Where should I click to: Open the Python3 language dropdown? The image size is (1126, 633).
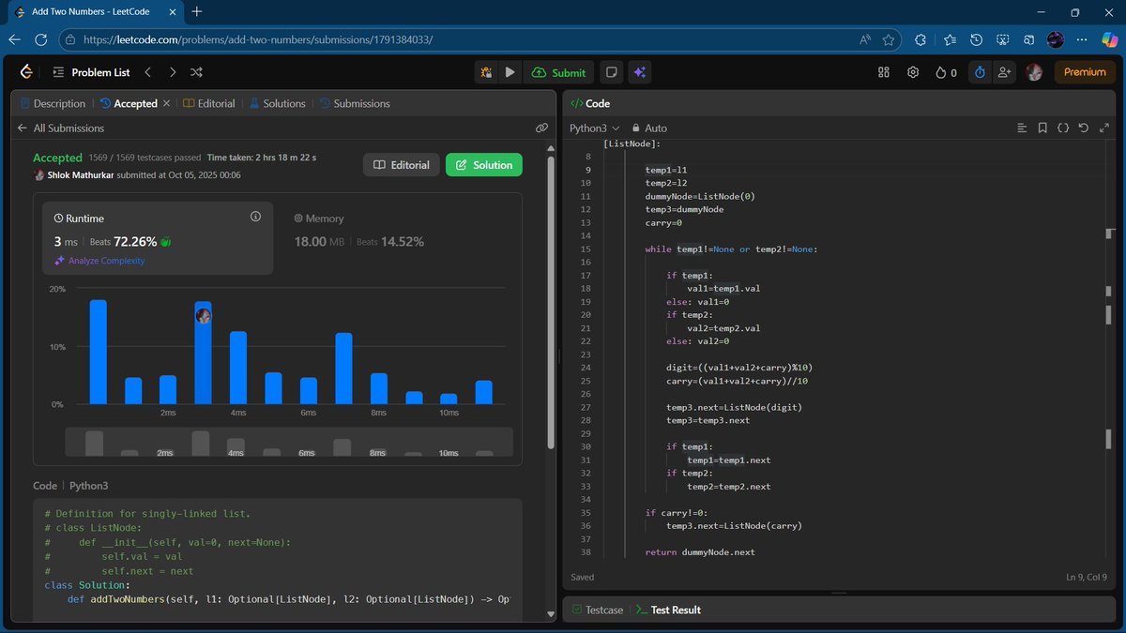(x=595, y=128)
